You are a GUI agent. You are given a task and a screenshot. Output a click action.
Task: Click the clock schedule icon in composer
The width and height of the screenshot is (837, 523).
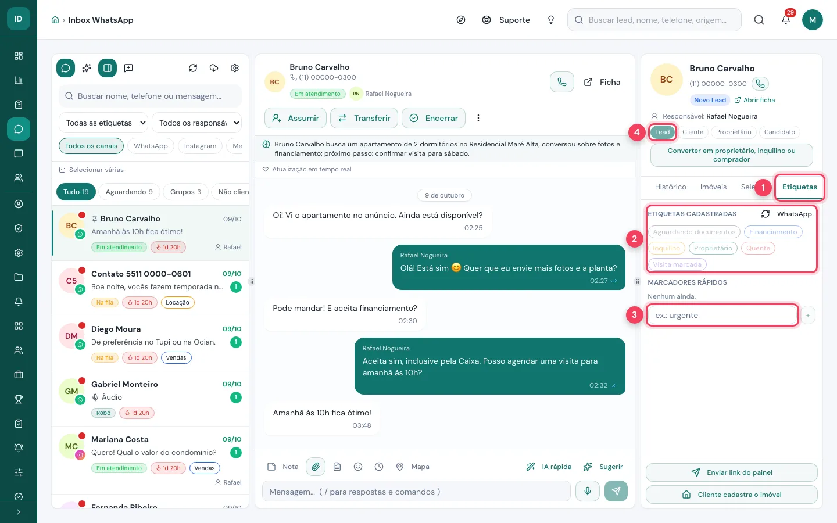[x=379, y=467]
